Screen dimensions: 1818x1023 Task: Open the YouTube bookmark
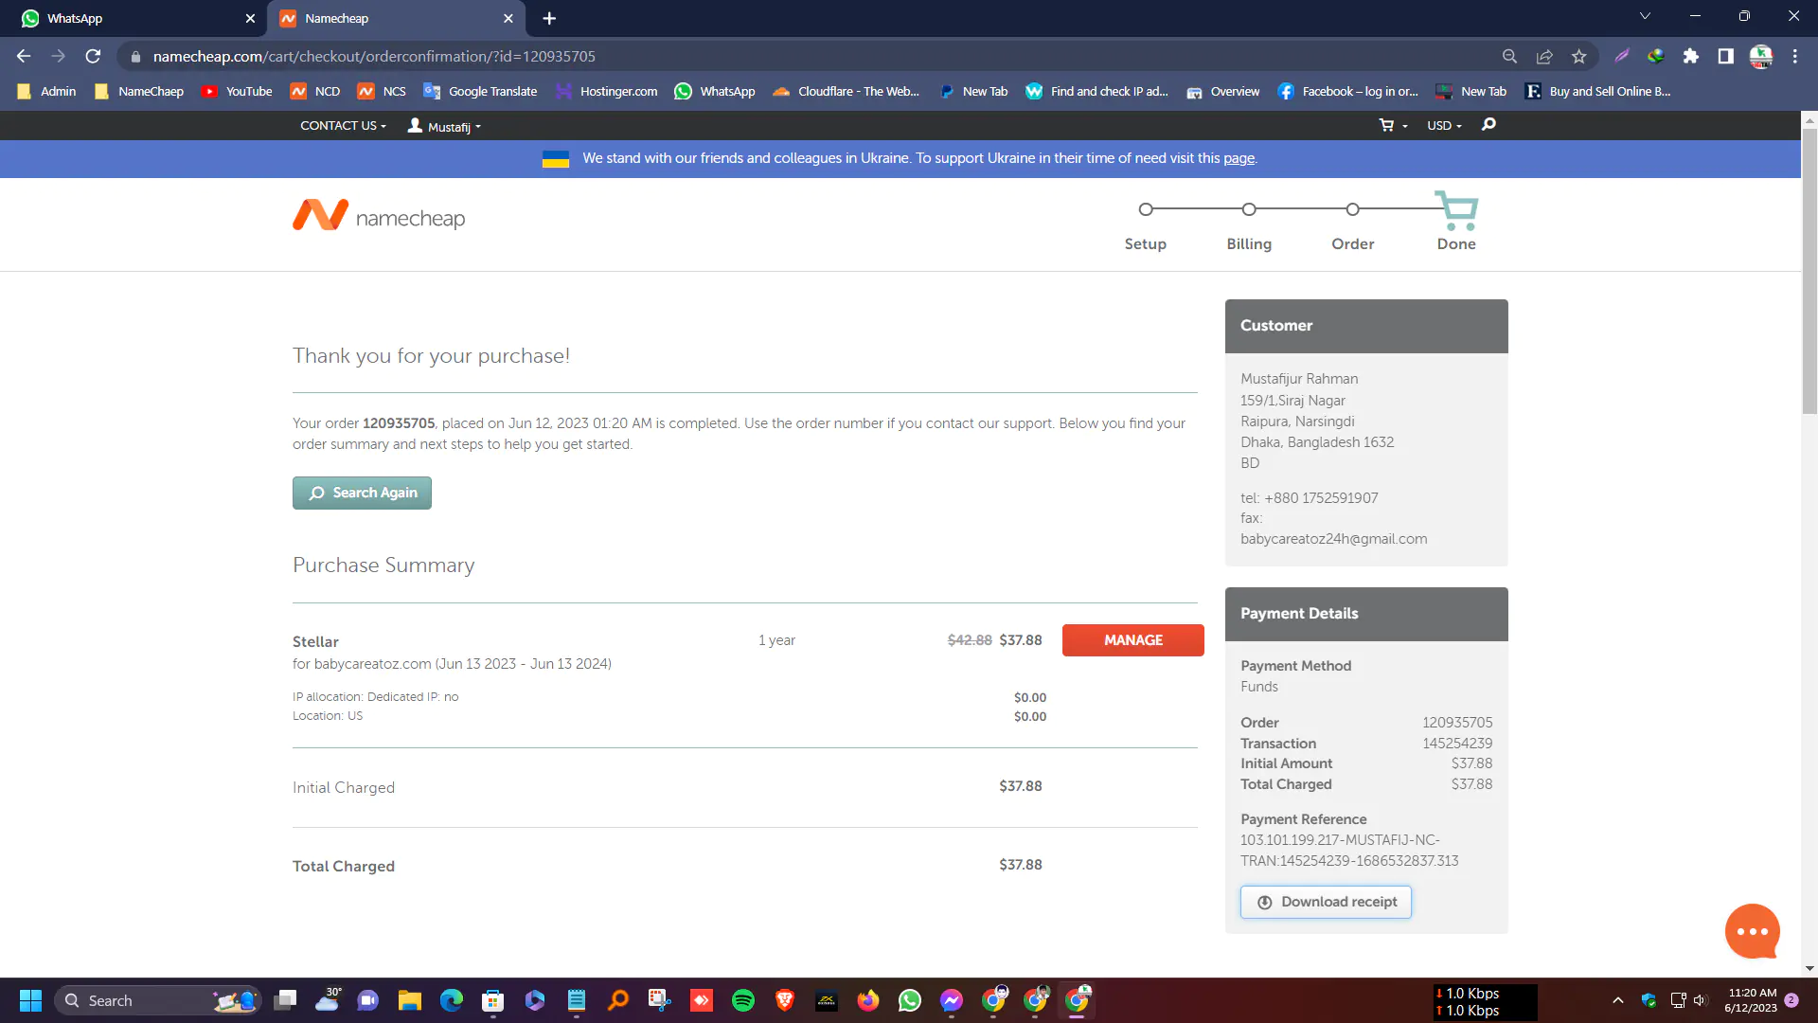pyautogui.click(x=237, y=91)
